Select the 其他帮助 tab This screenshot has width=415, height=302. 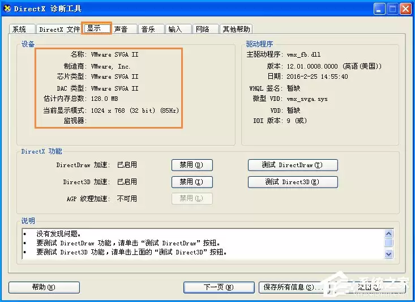[x=236, y=29]
